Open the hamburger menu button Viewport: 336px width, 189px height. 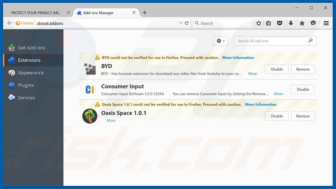[x=326, y=23]
